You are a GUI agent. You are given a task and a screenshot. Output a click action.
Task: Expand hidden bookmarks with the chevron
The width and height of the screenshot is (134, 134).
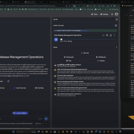[106, 9]
